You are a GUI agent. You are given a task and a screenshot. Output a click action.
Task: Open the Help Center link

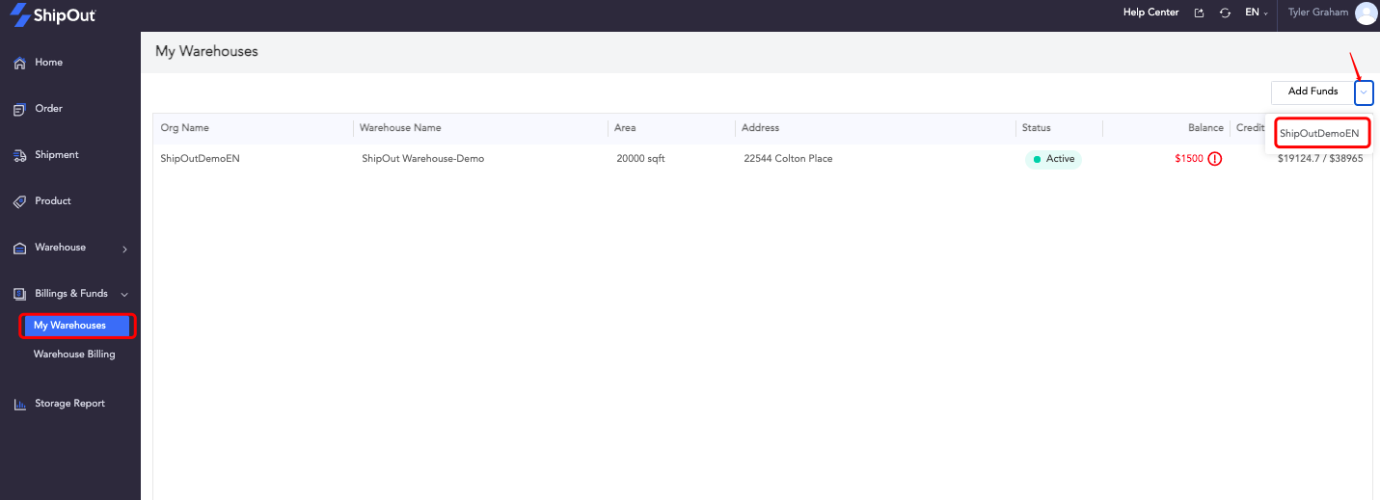(x=1150, y=13)
